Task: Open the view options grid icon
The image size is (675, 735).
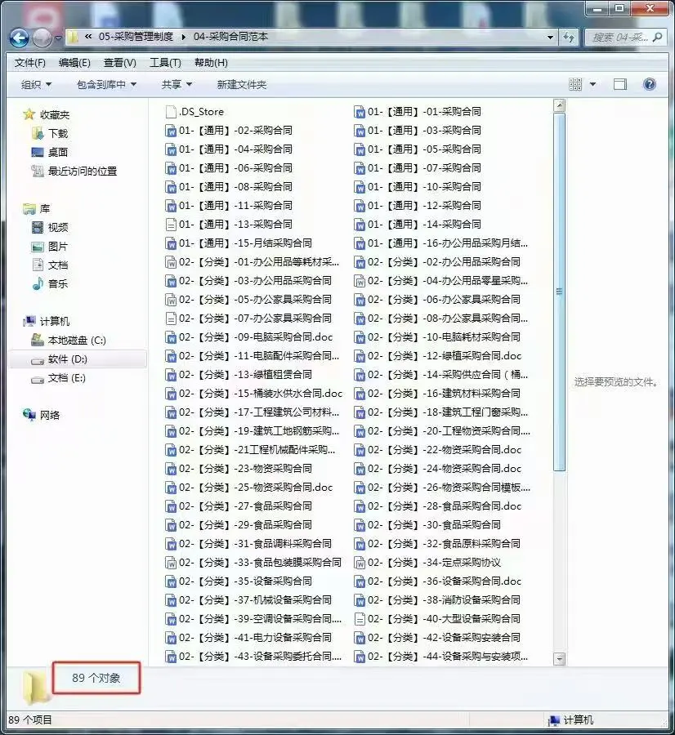Action: click(575, 84)
